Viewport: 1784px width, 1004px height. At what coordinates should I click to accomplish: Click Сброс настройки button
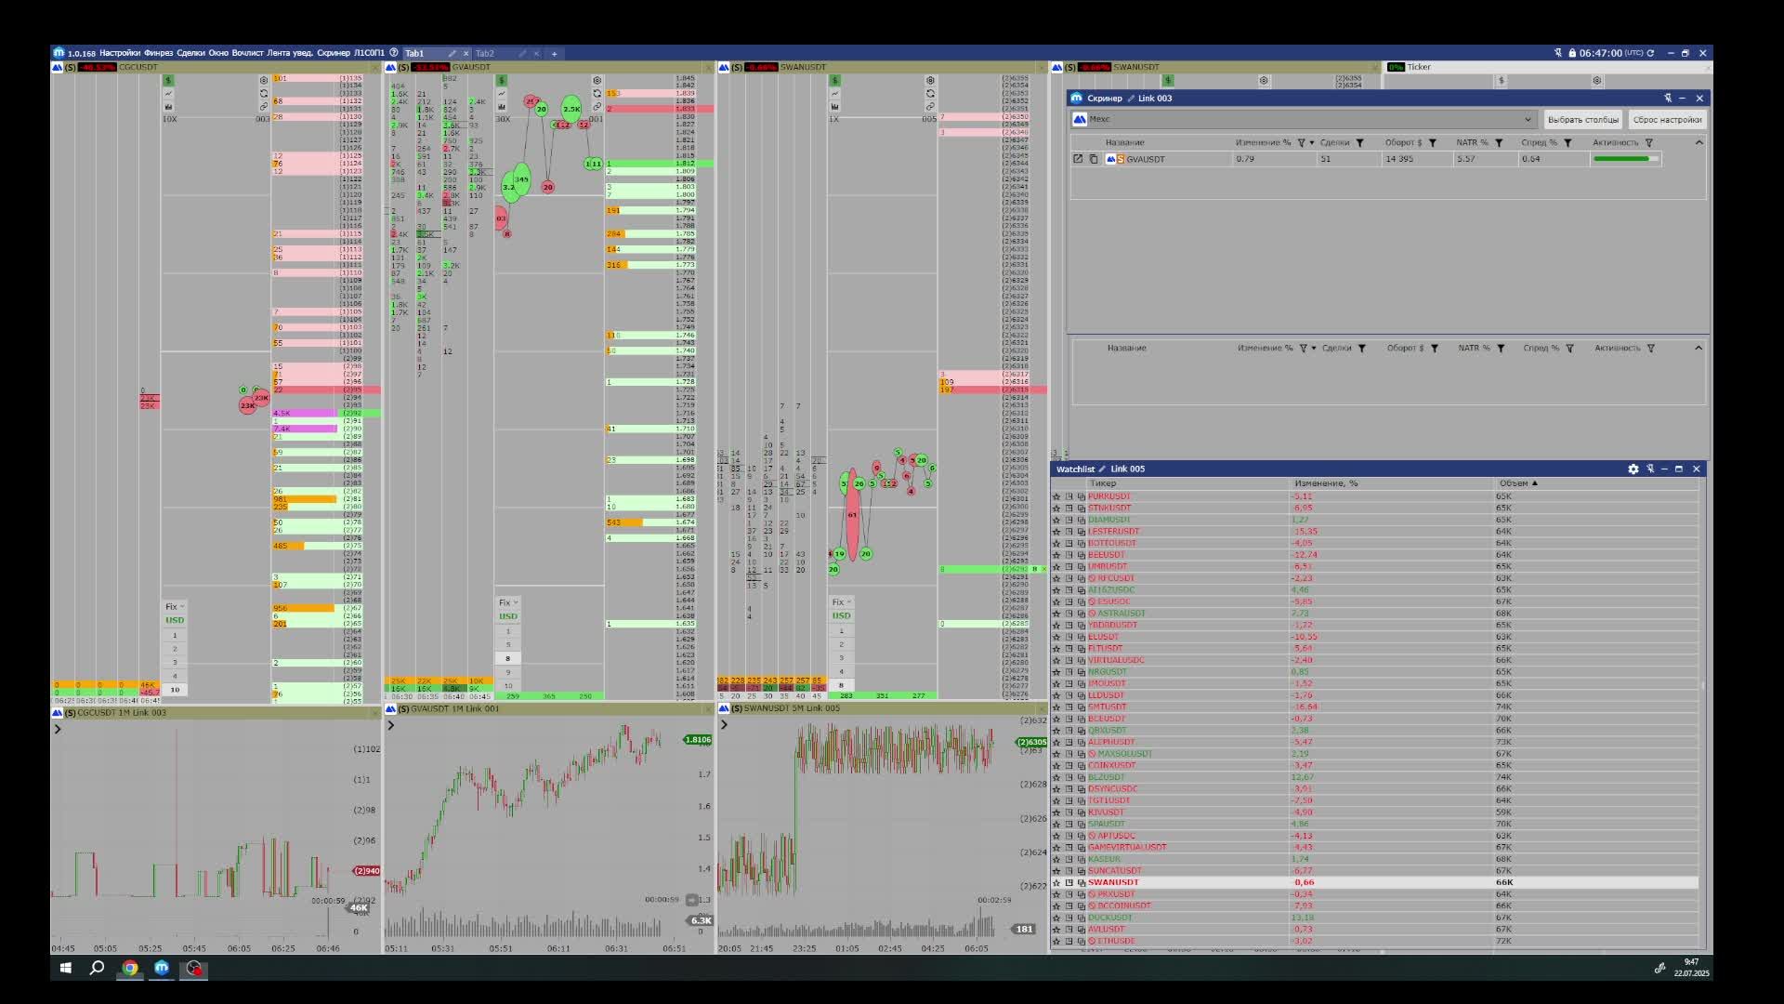1667,120
